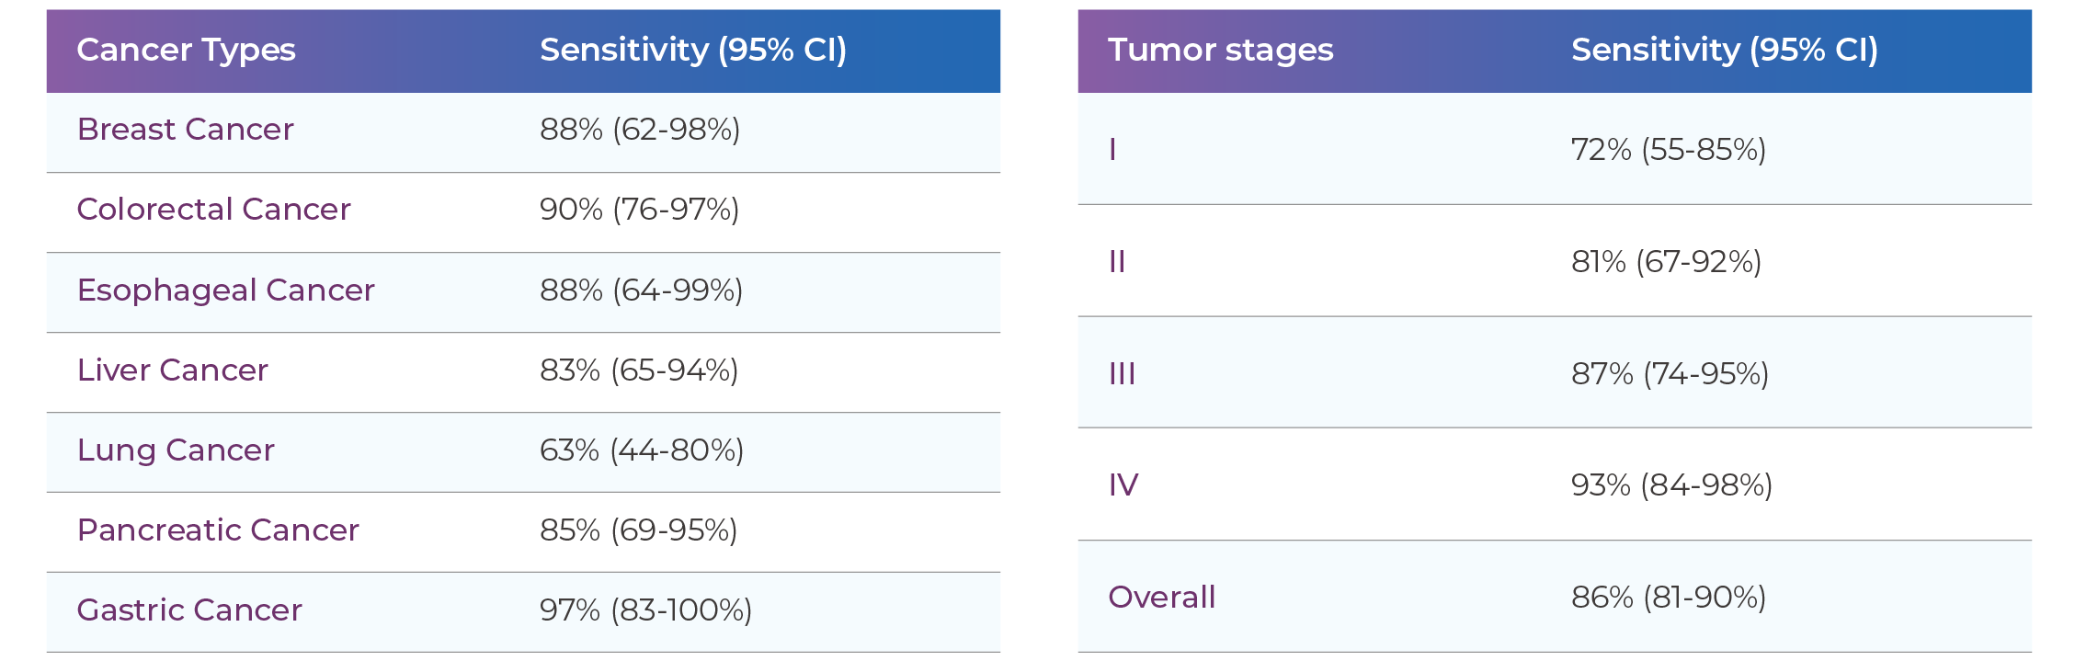
Task: Click the Liver Cancer row label
Action: tap(172, 370)
